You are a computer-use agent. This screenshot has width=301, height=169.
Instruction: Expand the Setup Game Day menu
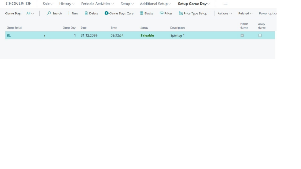(194, 4)
